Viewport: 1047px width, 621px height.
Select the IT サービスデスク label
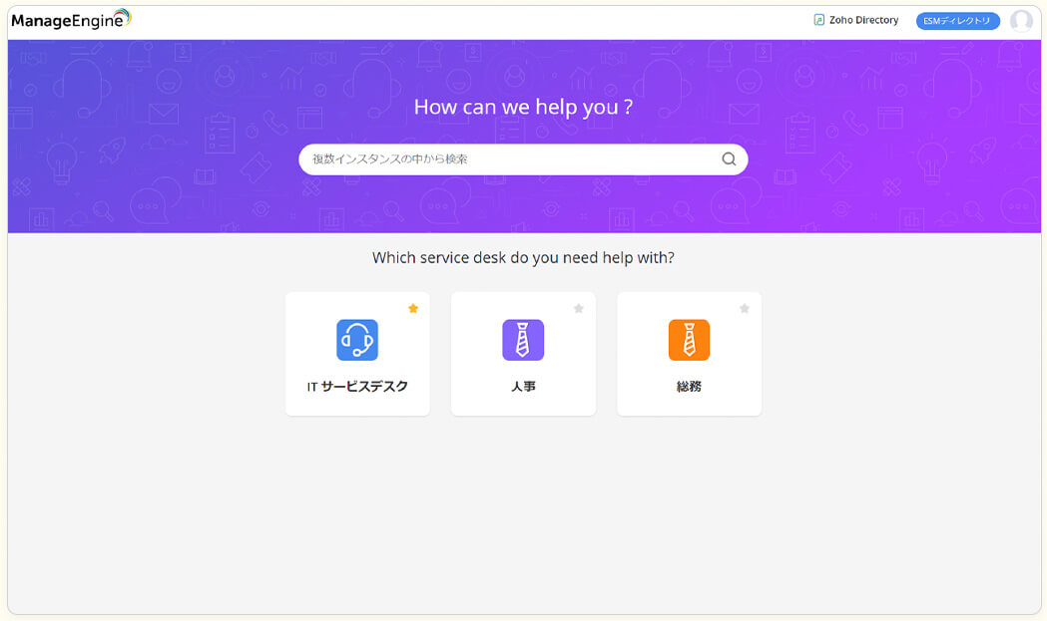(357, 387)
